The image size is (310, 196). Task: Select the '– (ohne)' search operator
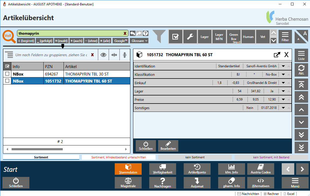[91, 41]
